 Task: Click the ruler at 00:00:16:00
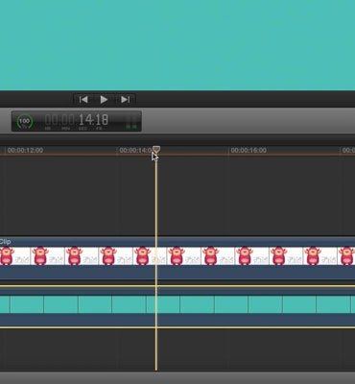pyautogui.click(x=248, y=151)
